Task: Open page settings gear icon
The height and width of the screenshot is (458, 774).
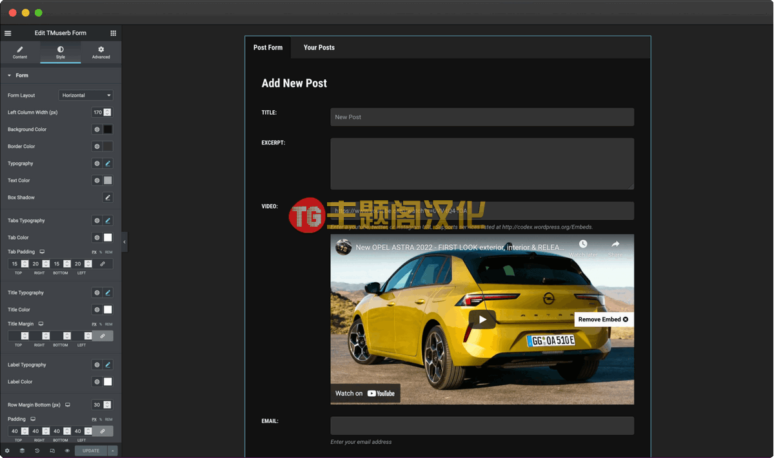Action: 8,451
